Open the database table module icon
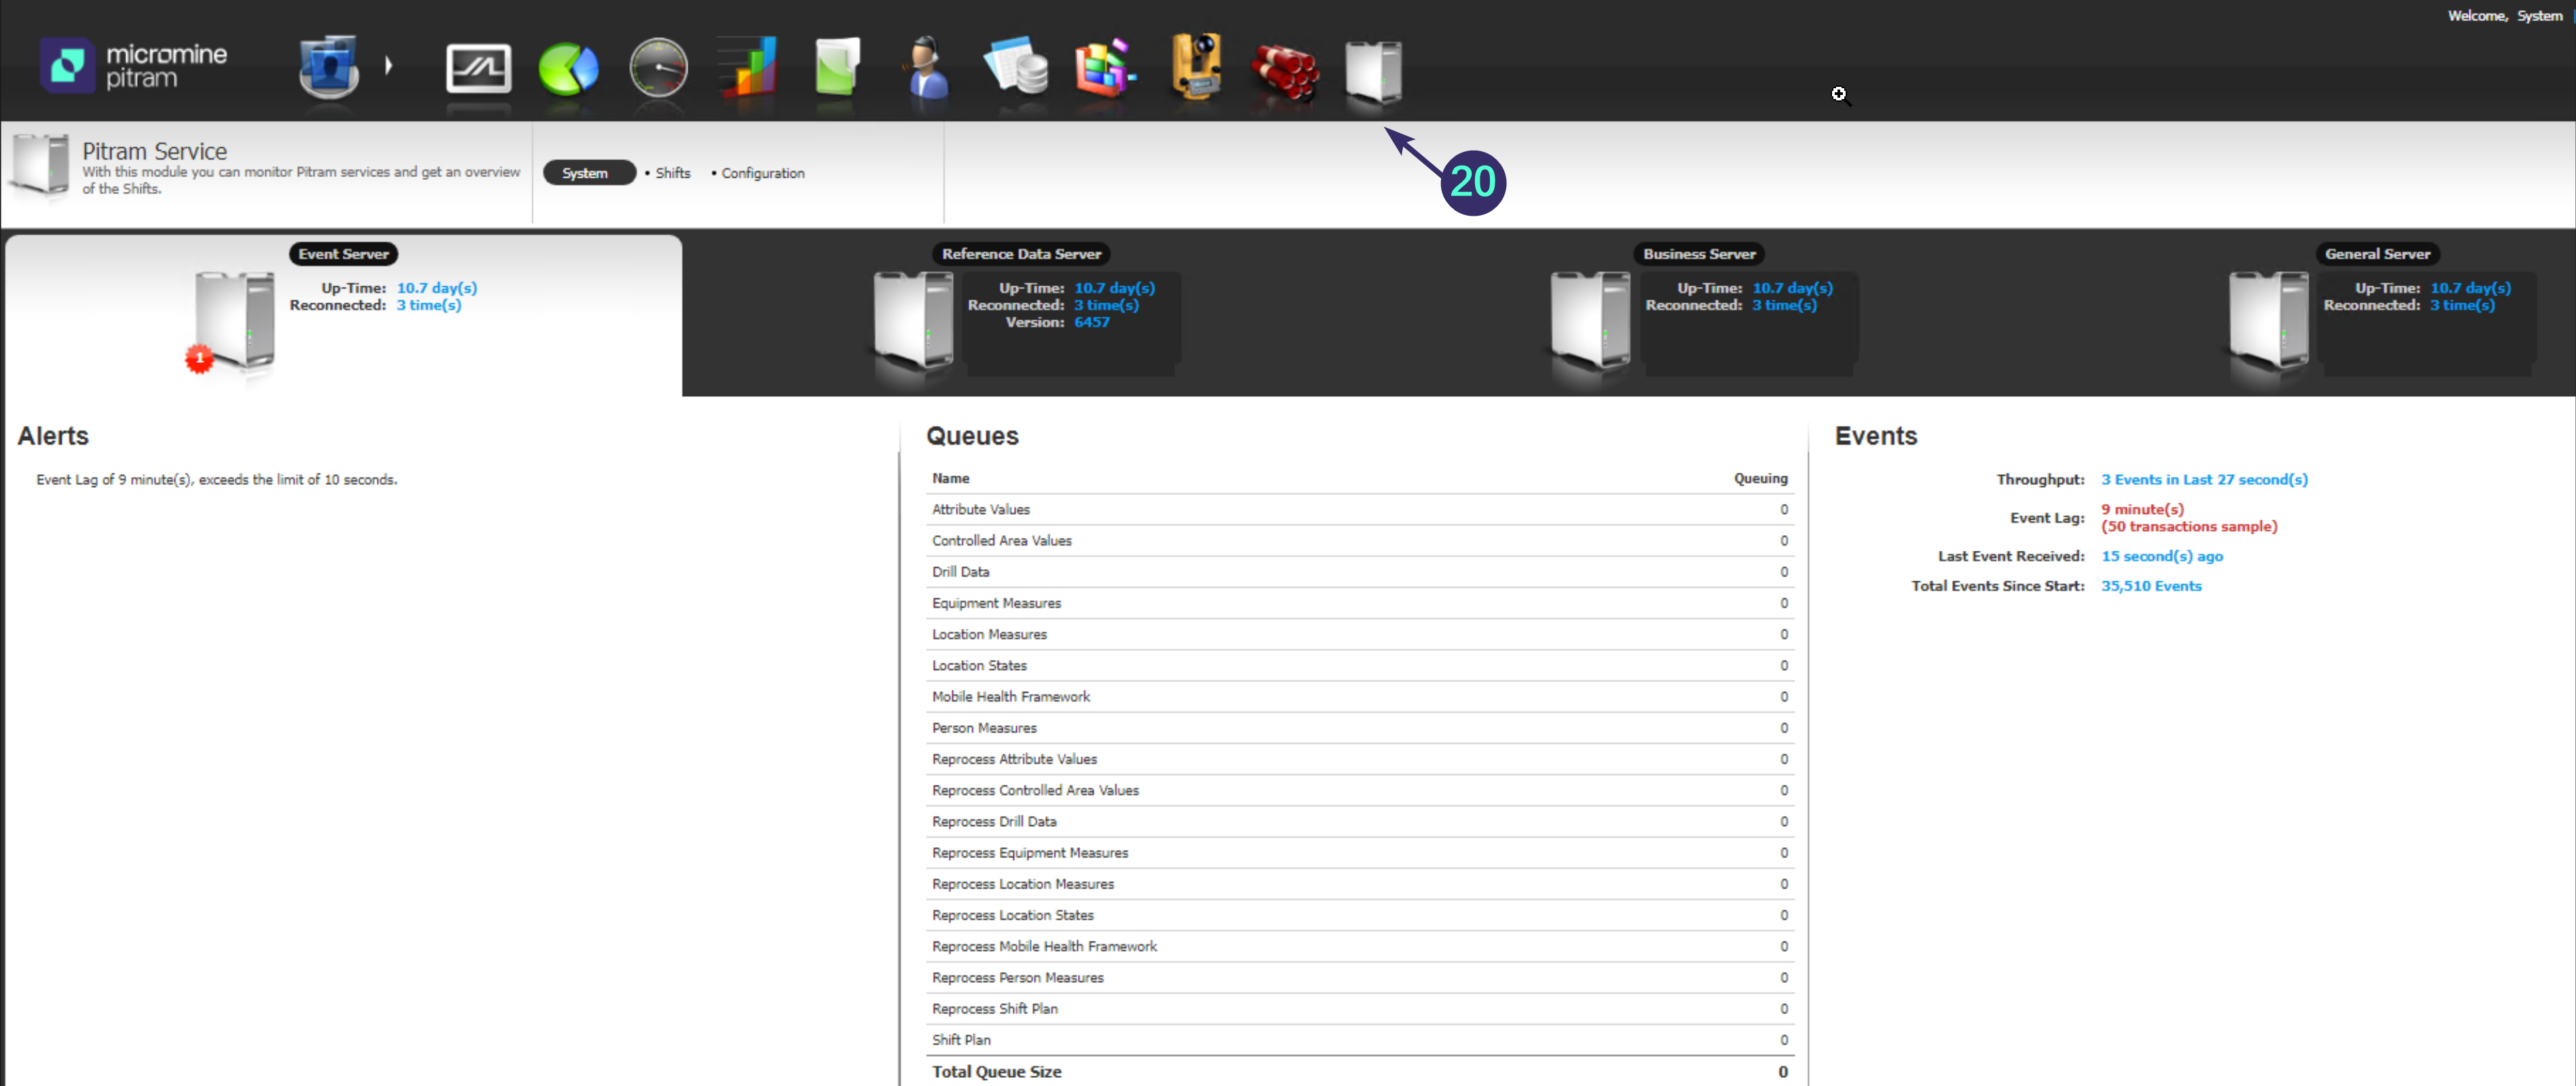Viewport: 2576px width, 1086px height. click(x=1016, y=67)
